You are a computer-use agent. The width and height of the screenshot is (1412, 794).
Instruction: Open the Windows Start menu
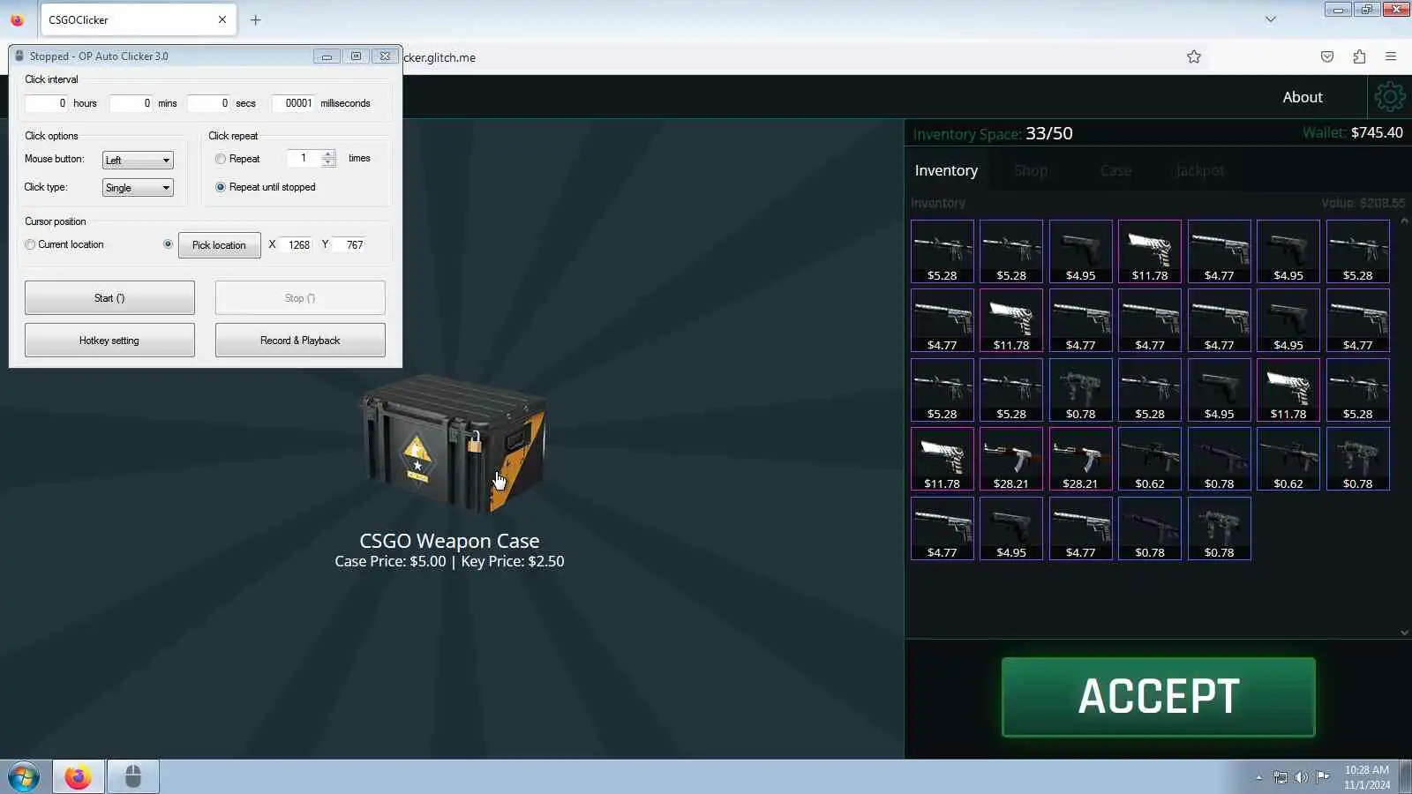click(x=24, y=777)
